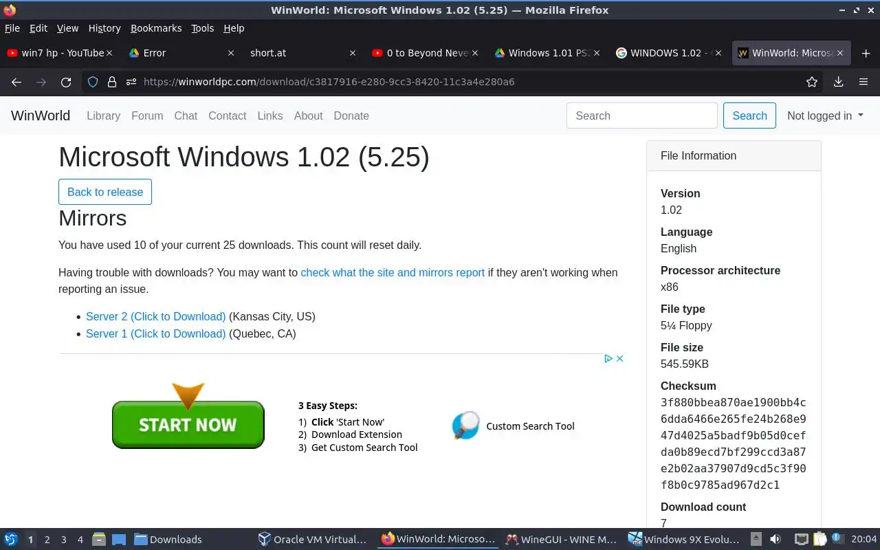The height and width of the screenshot is (550, 880).
Task: Click the green START NOW ad button
Action: coord(188,424)
